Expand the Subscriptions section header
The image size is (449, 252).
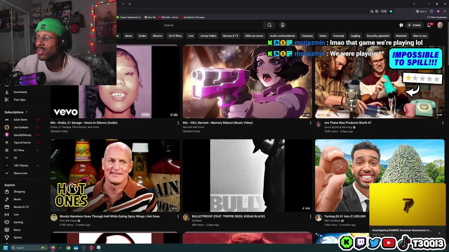(x=16, y=112)
